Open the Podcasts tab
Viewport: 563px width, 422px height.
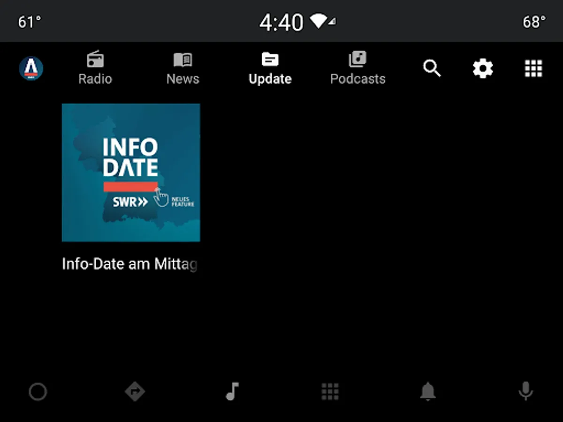(358, 68)
